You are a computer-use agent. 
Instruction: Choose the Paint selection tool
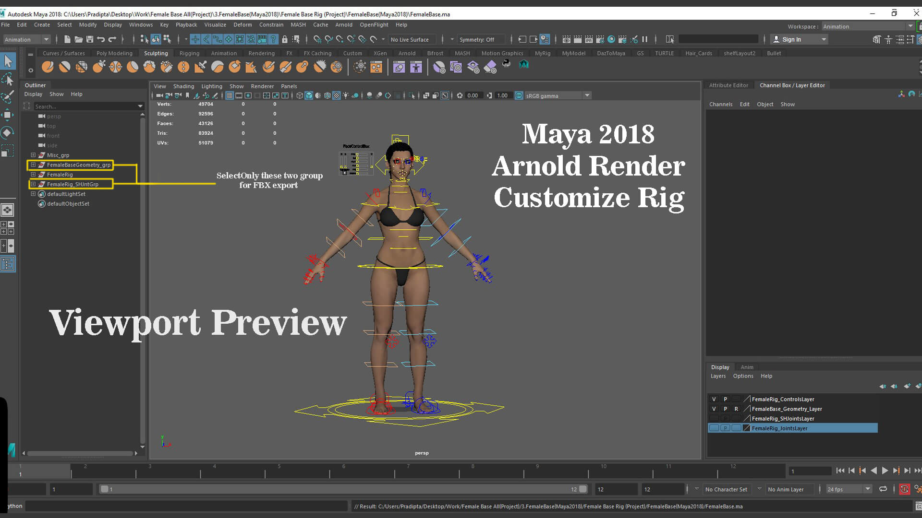[8, 97]
